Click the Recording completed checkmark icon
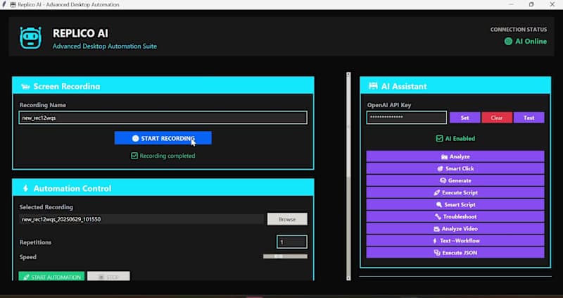 (134, 156)
